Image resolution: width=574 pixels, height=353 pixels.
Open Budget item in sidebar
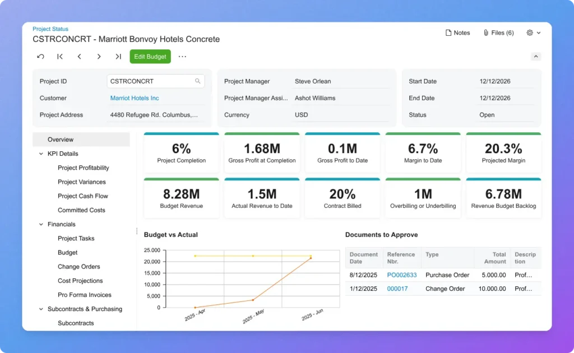tap(68, 252)
